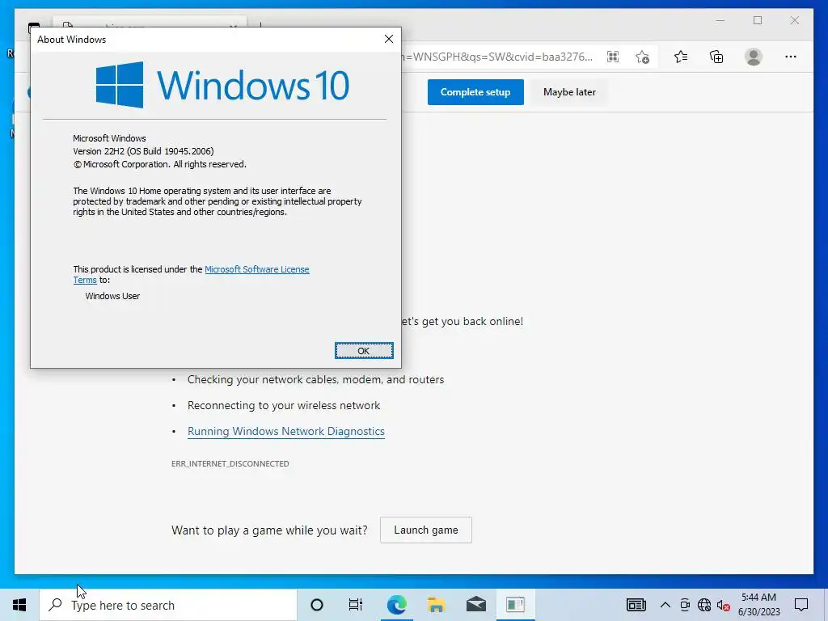Open Mail app from taskbar
This screenshot has width=828, height=621.
(475, 605)
